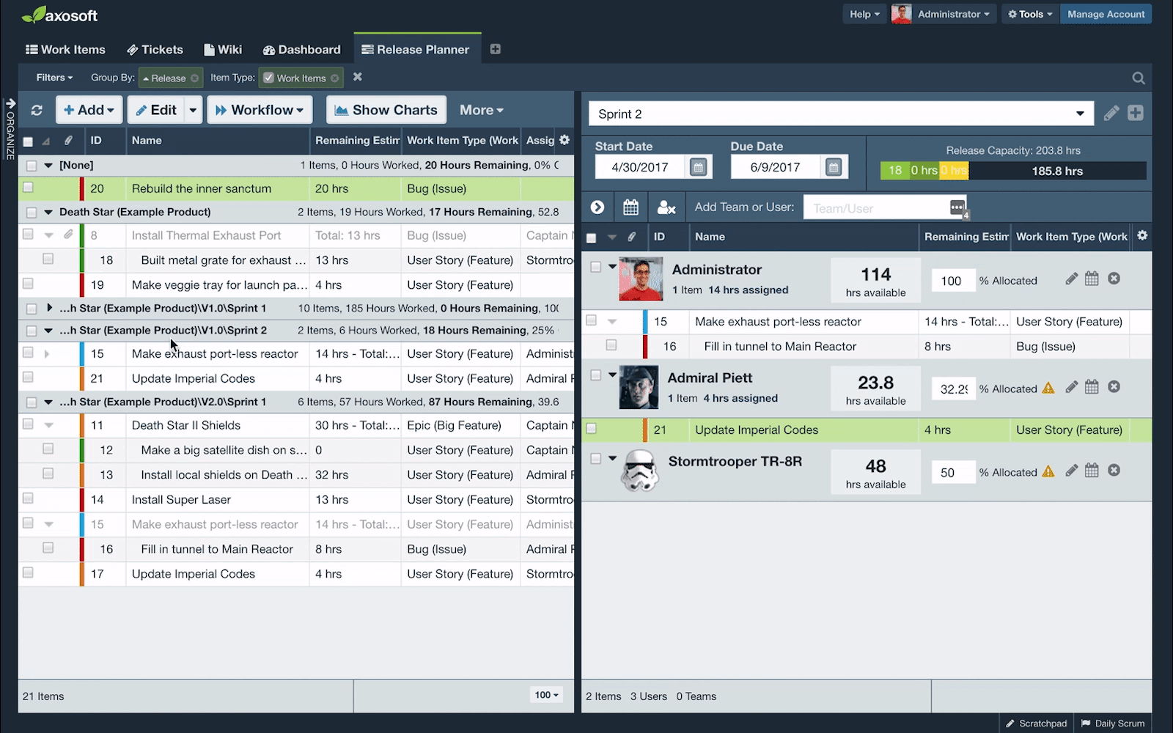
Task: Tick the checkbox for Install Super Laser
Action: [28, 498]
